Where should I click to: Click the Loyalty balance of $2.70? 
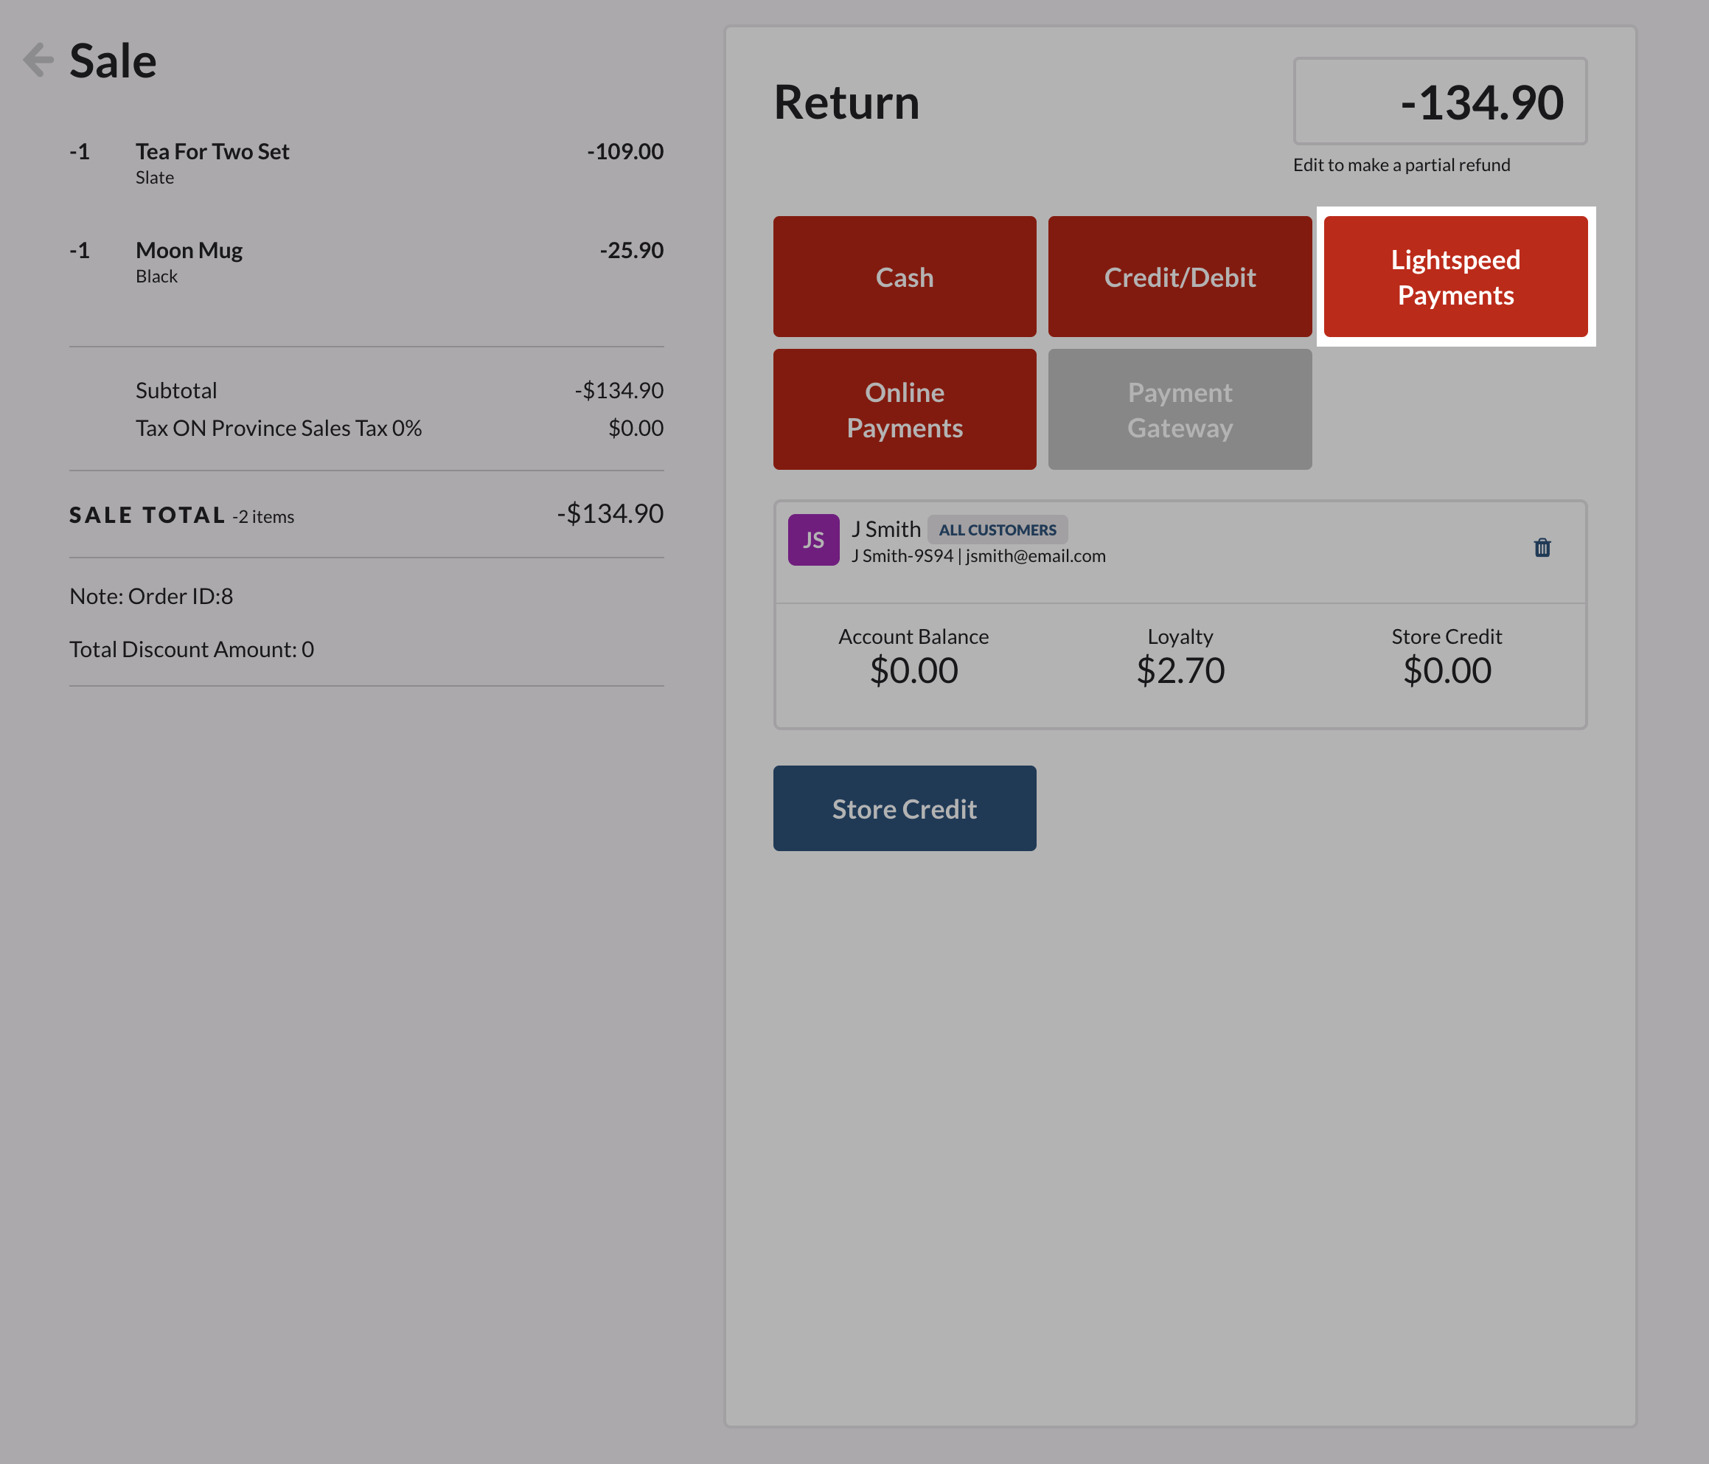tap(1180, 669)
